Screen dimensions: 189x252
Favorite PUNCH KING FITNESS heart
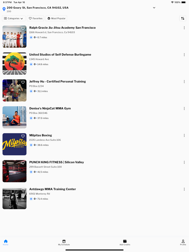pyautogui.click(x=23, y=163)
